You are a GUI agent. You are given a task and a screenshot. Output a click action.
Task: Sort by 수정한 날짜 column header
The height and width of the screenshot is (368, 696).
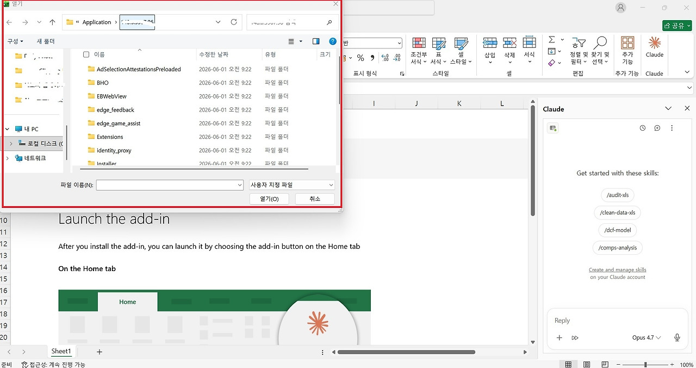(214, 54)
